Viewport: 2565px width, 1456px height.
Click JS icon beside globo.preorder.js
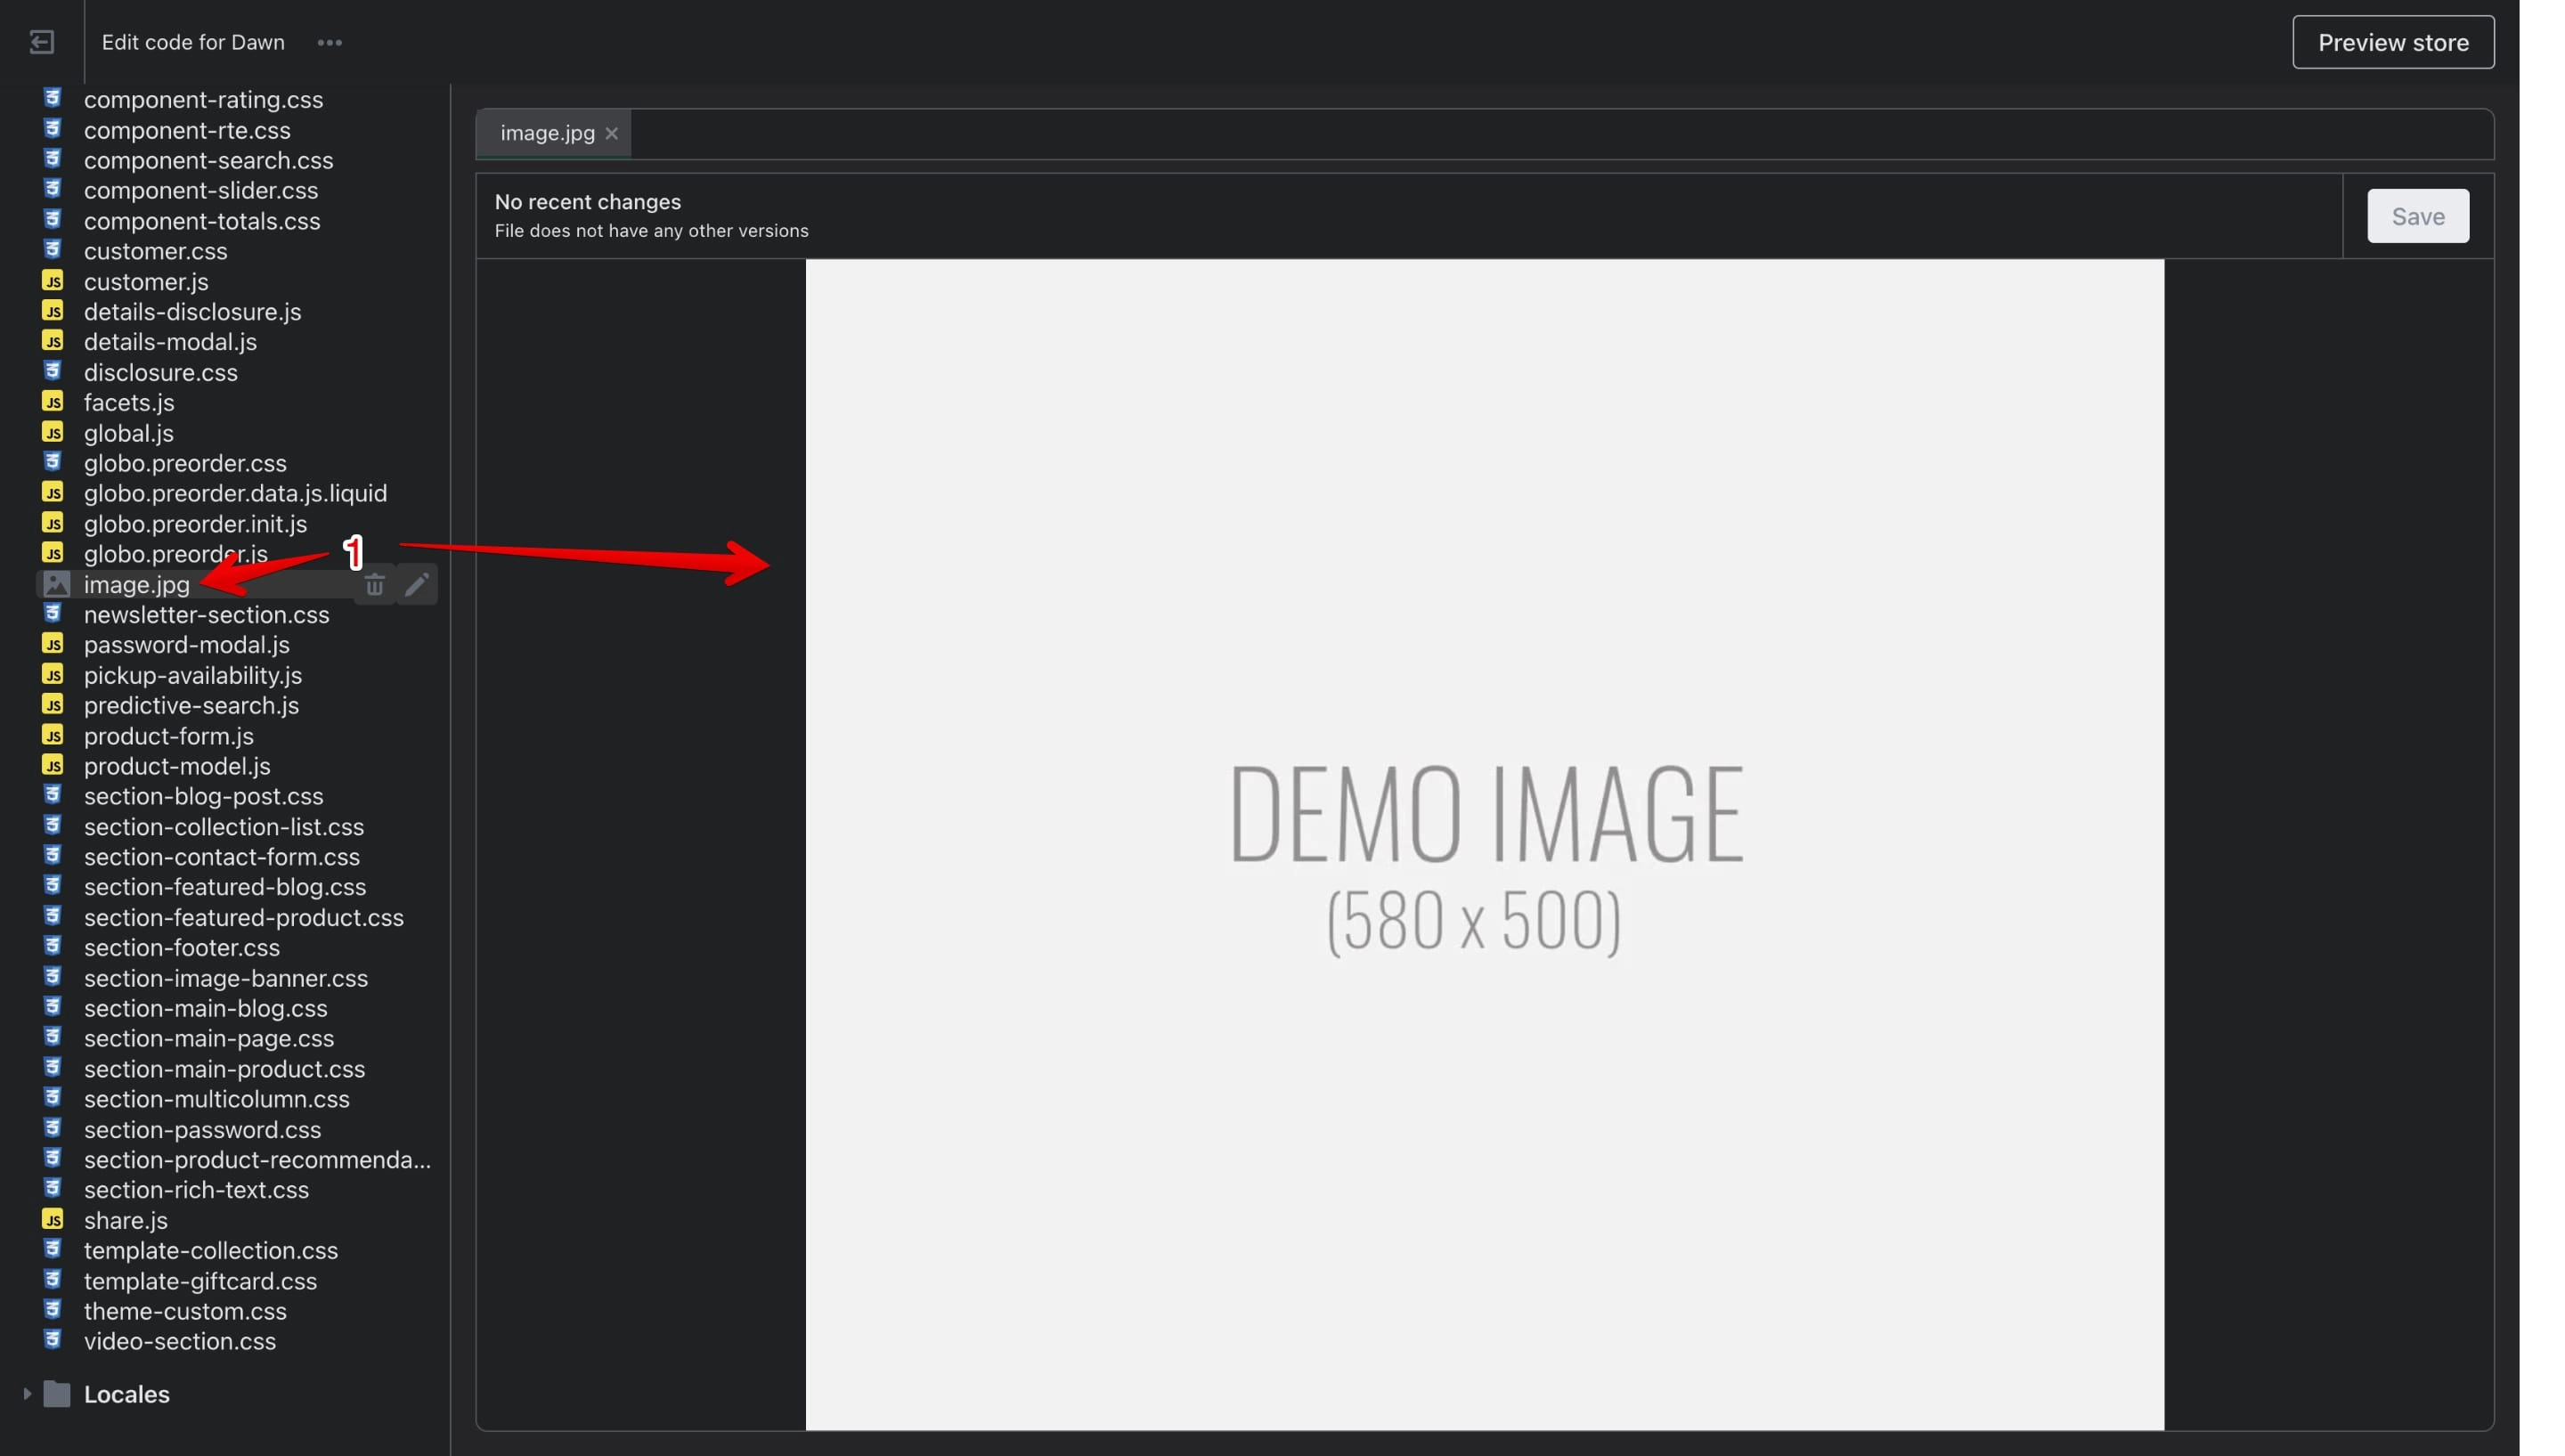tap(53, 553)
